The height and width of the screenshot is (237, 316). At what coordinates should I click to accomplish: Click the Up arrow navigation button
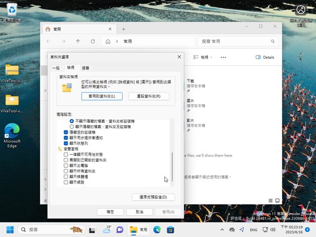(x=78, y=41)
